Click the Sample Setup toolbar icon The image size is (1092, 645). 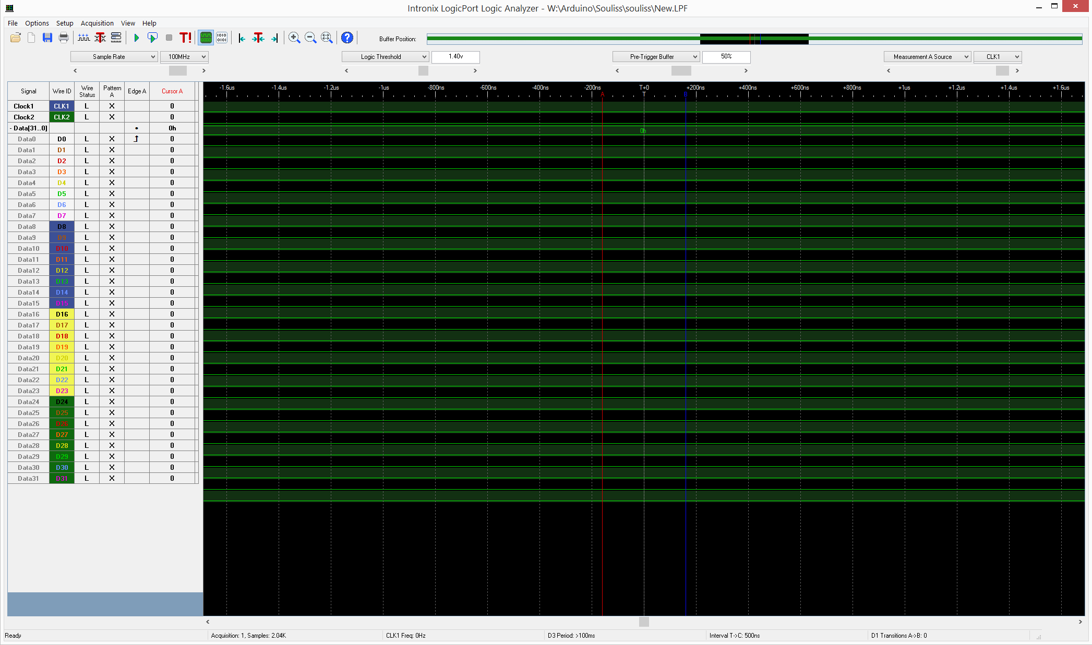(83, 38)
